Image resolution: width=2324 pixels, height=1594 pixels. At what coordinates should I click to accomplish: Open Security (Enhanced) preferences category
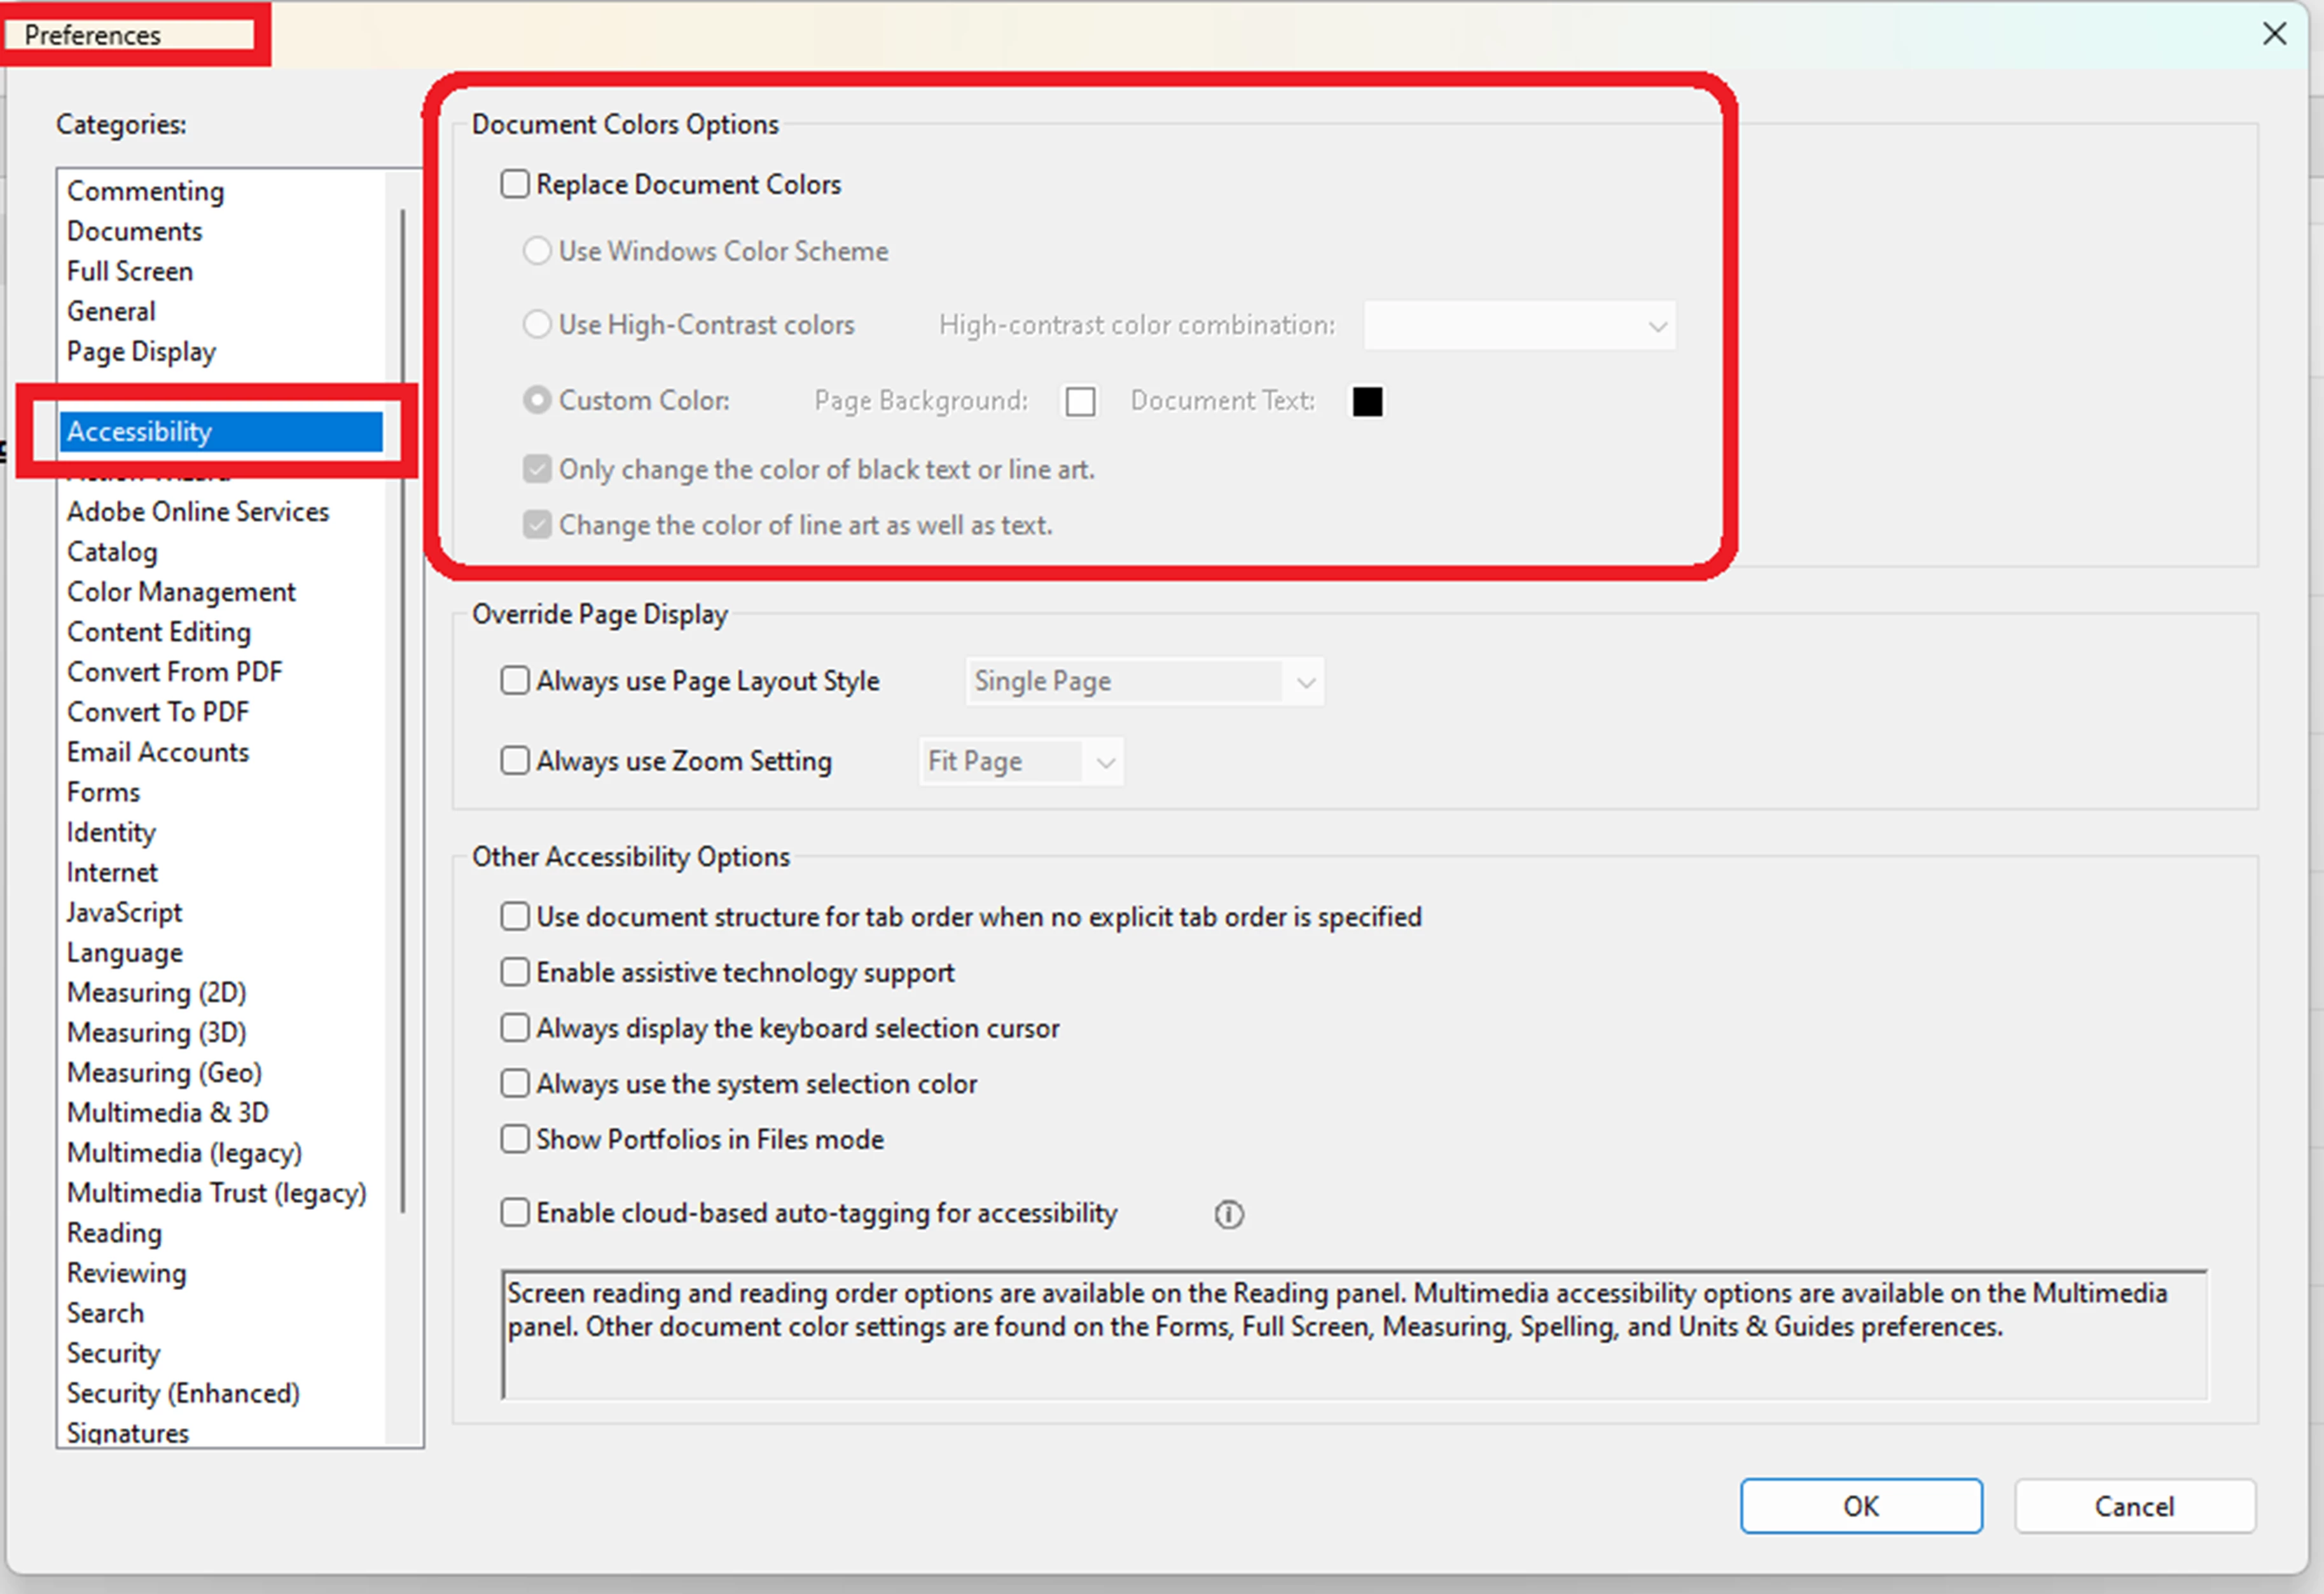coord(183,1393)
